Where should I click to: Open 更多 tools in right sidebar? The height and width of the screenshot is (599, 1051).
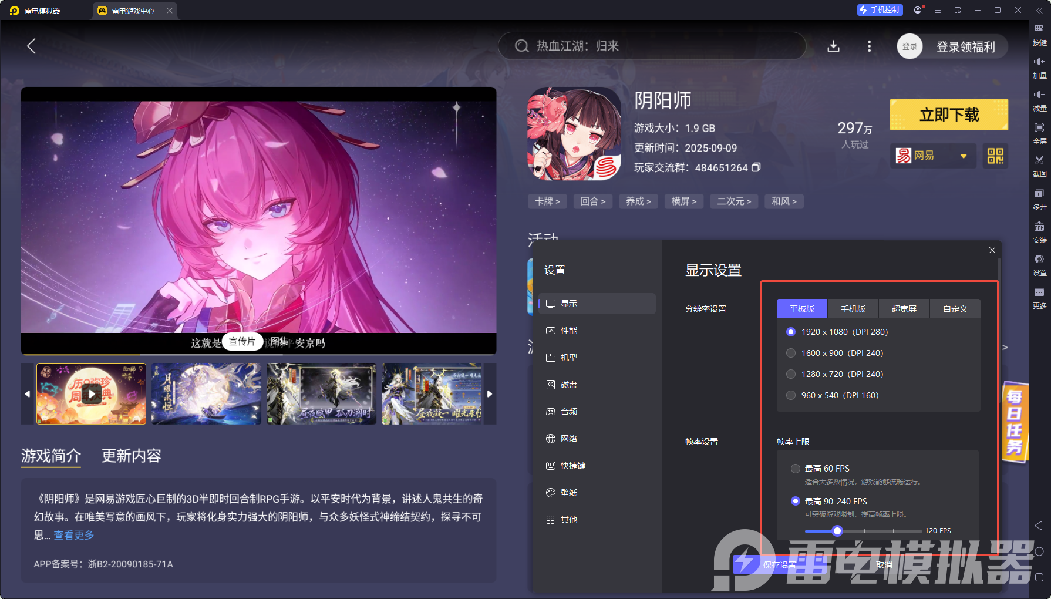[x=1039, y=298]
